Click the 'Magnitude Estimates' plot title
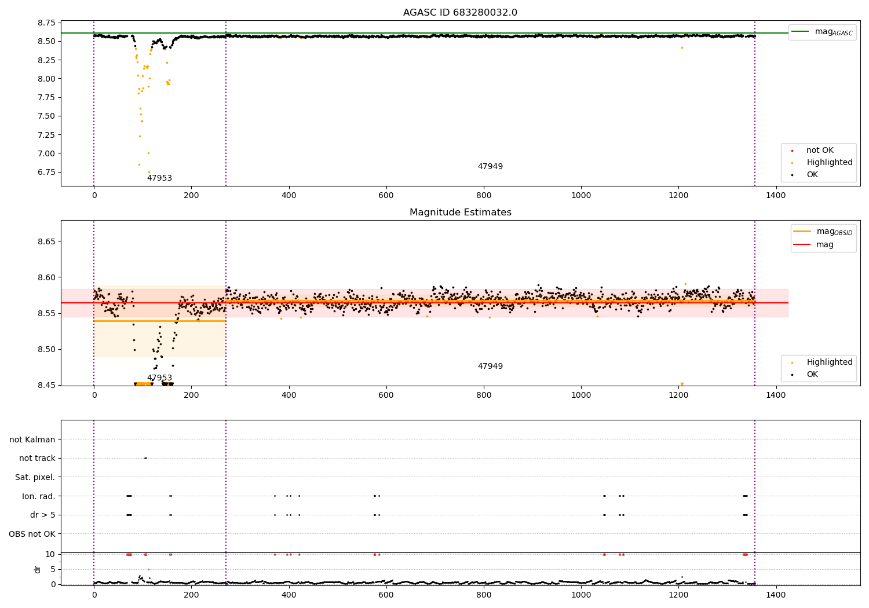The image size is (869, 608). coord(460,213)
